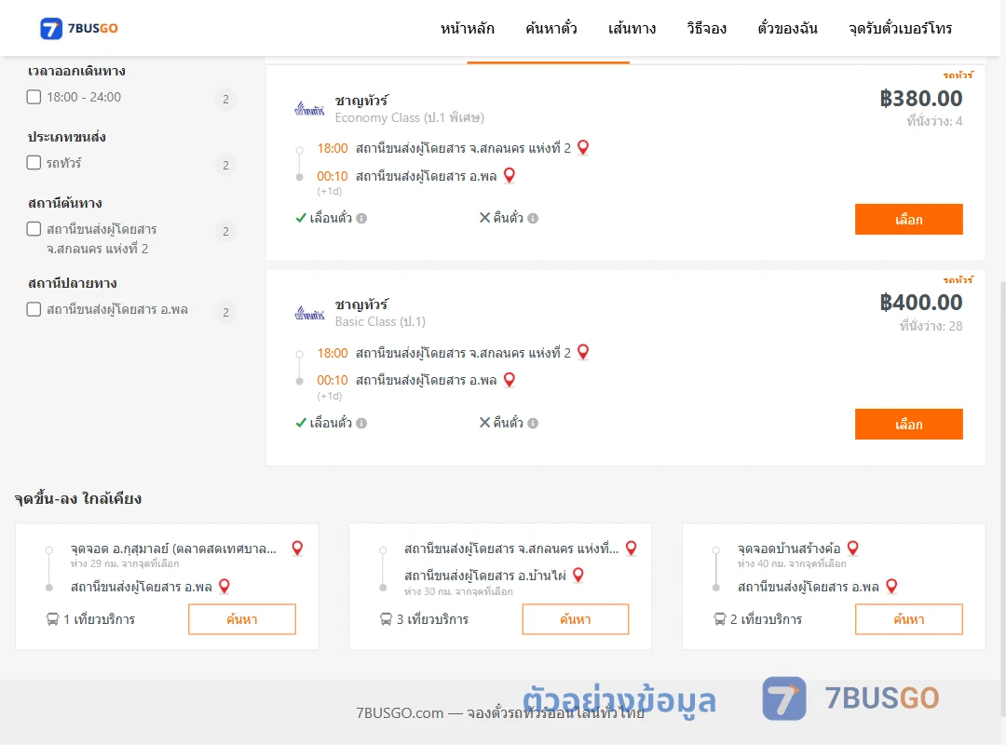Click the page vertical scrollbar

pyautogui.click(x=1003, y=497)
